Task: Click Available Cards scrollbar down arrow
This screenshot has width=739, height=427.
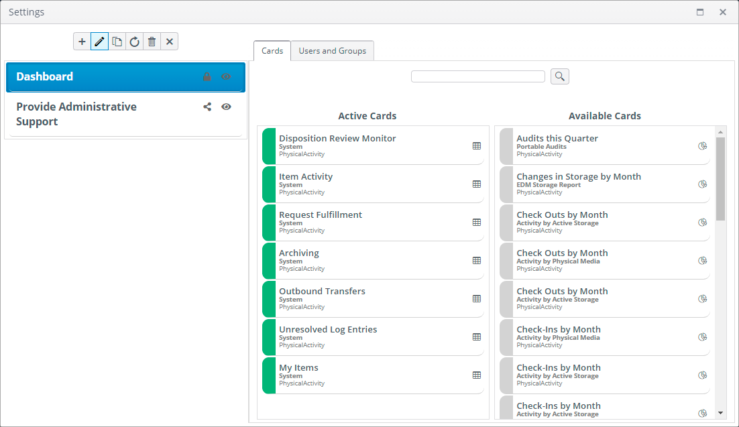Action: click(720, 414)
